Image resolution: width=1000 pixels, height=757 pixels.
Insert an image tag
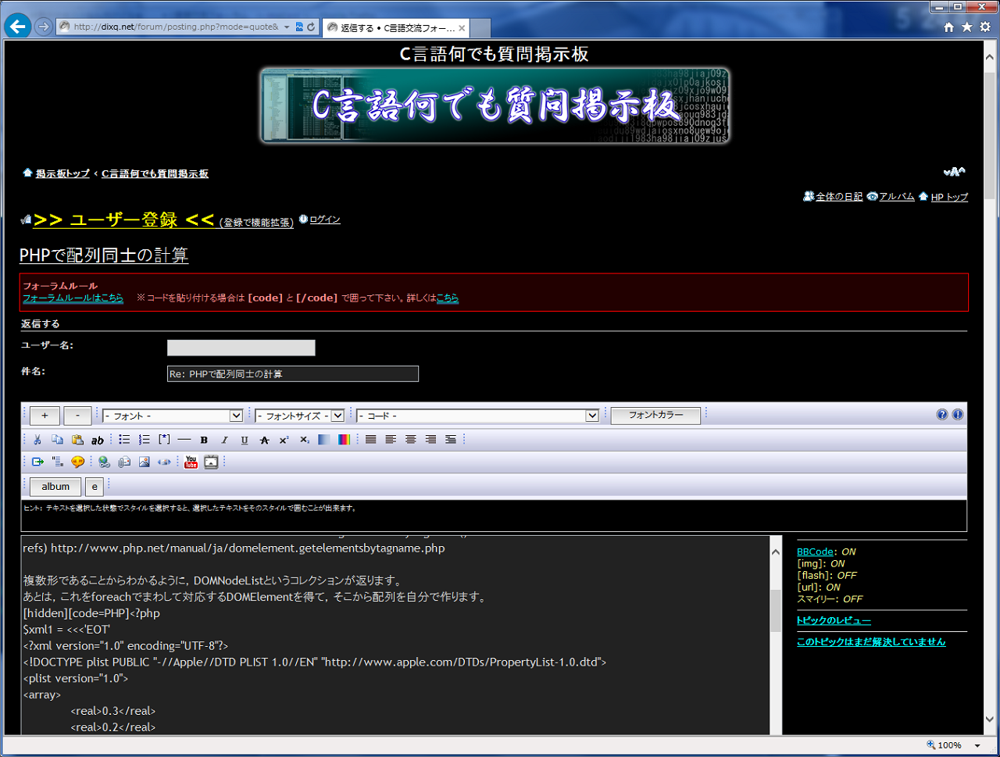pos(144,462)
